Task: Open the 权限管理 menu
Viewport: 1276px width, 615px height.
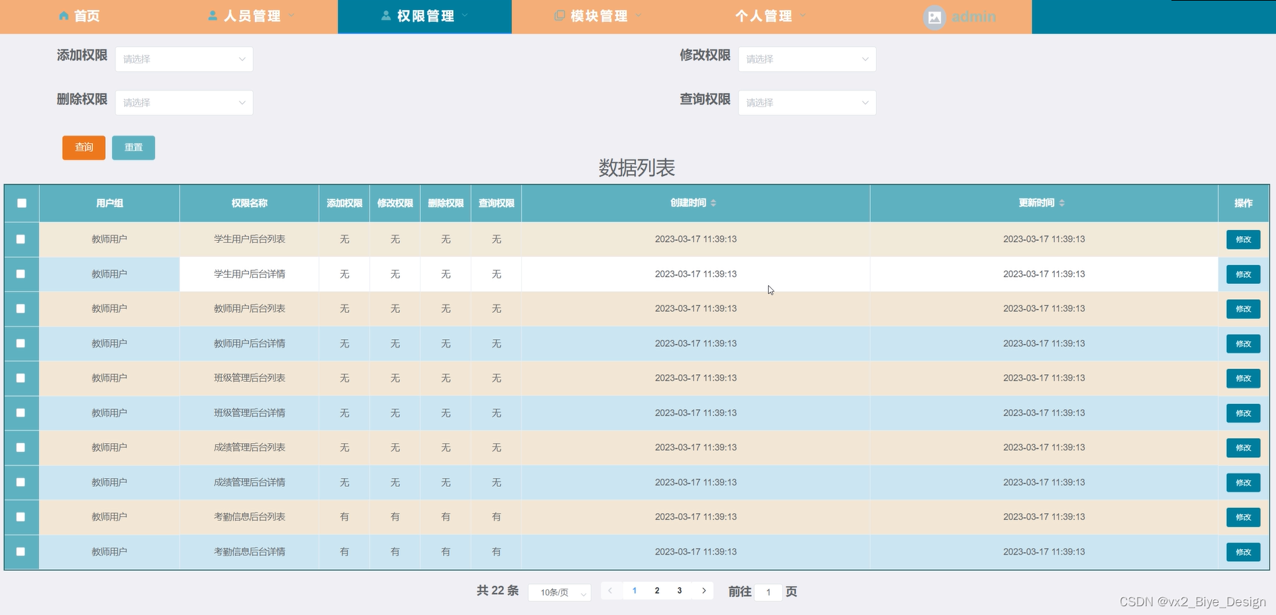Action: coord(424,16)
